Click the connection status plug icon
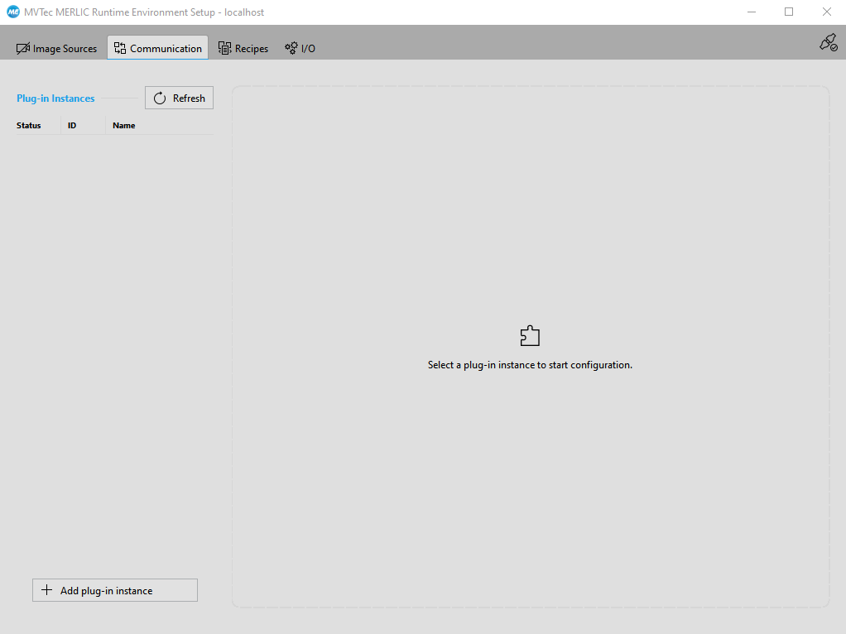 point(828,43)
